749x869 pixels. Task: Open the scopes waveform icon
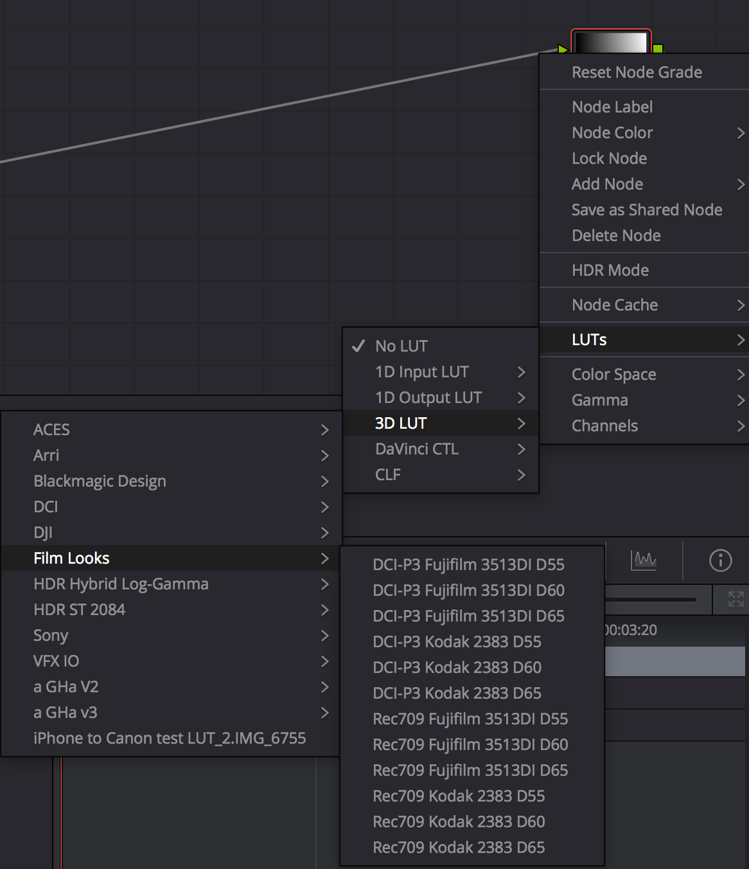click(x=644, y=560)
